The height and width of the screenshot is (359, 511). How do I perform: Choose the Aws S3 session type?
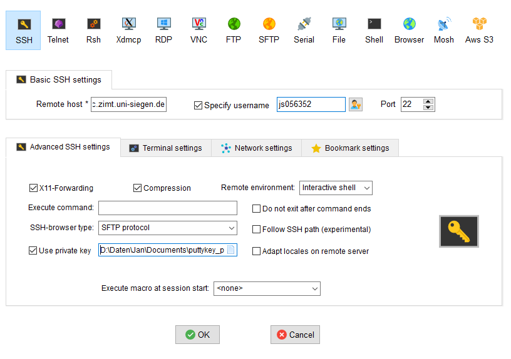479,30
